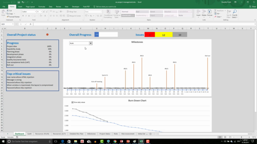Viewport: 257px width, 144px height.
Task: Open the Insert ribbon tab
Action: [x=20, y=7]
